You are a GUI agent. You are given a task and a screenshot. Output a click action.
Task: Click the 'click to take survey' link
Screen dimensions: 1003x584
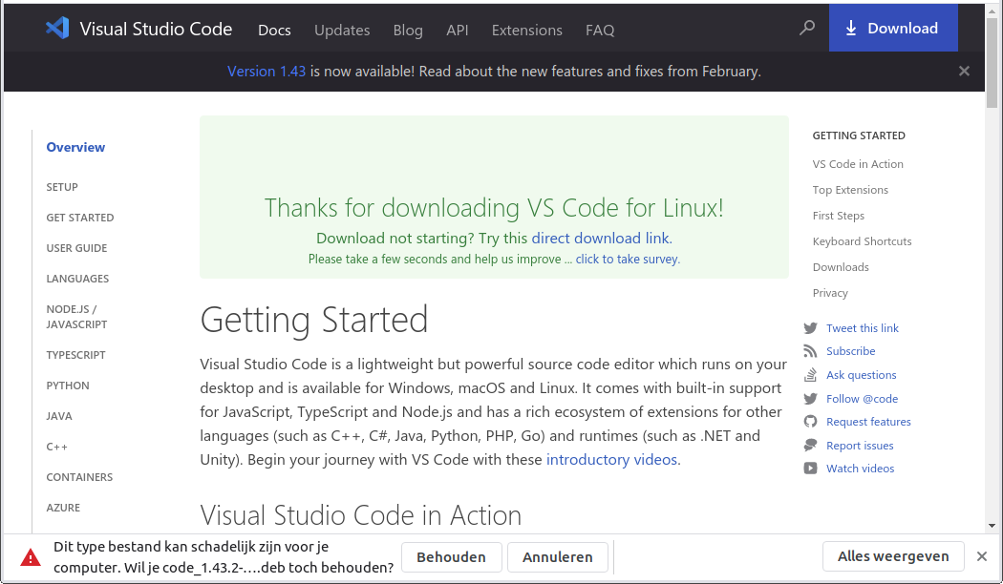pos(627,260)
